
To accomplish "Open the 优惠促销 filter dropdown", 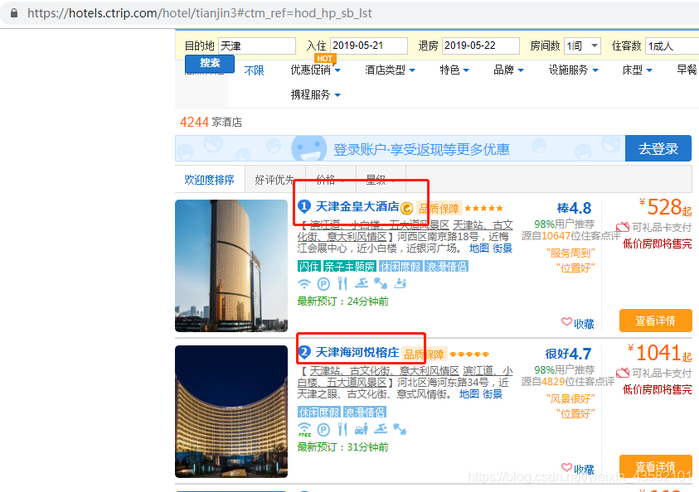I will [x=316, y=70].
